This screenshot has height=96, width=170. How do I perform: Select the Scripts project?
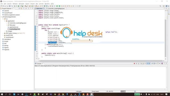pos(6,41)
